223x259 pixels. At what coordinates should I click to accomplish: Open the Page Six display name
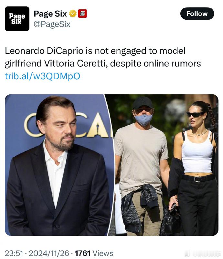pos(50,14)
